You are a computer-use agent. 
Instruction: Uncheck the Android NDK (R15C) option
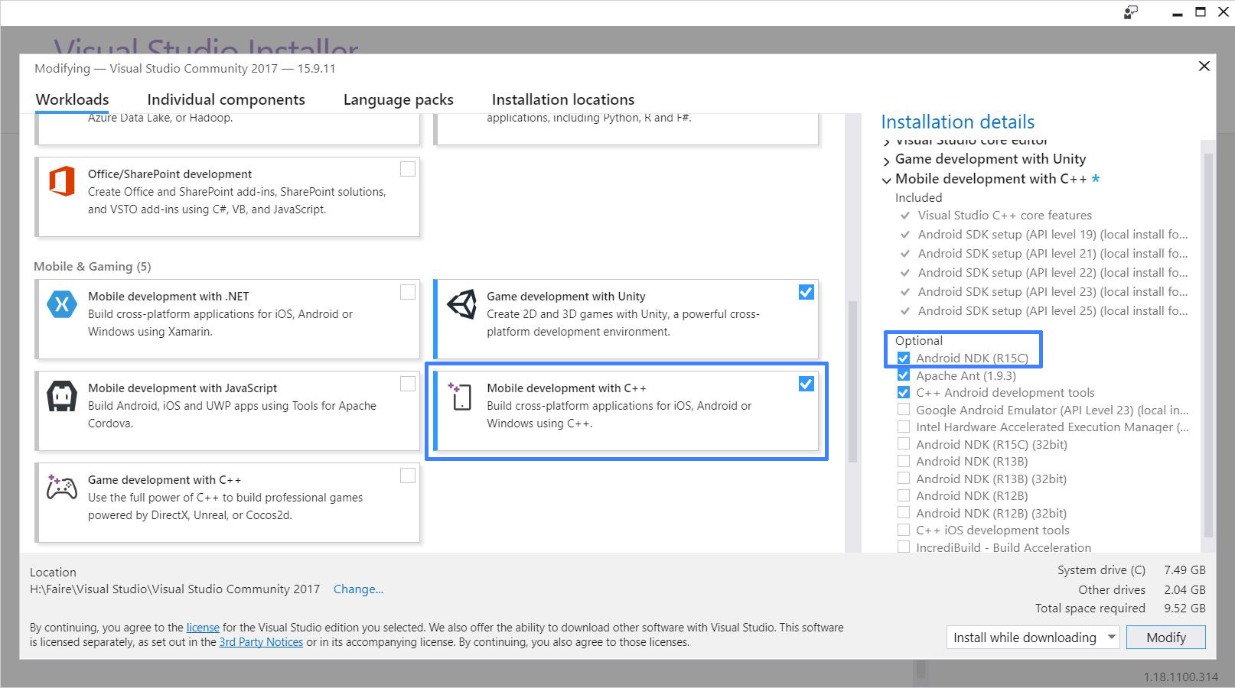point(904,358)
